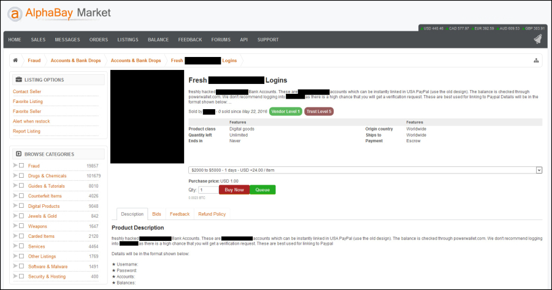Open the FORUMS menu item
The width and height of the screenshot is (552, 290).
click(221, 40)
